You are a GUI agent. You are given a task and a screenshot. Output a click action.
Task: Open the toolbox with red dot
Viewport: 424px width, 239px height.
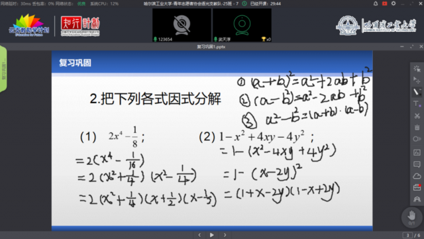click(x=417, y=187)
